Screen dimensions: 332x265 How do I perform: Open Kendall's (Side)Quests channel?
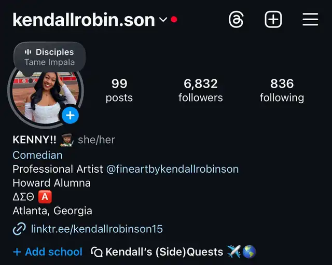[173, 252]
